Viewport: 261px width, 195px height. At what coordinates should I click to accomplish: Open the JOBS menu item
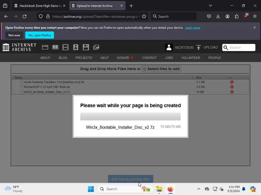[169, 58]
